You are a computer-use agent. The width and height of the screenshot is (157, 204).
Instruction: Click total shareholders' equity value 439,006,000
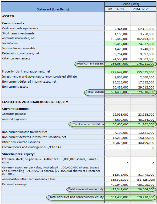(x=145, y=190)
